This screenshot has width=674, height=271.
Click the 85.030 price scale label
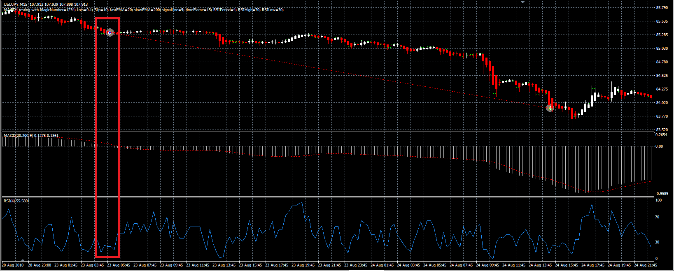tap(662, 48)
